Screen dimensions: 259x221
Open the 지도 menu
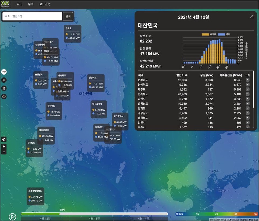(x=19, y=4)
